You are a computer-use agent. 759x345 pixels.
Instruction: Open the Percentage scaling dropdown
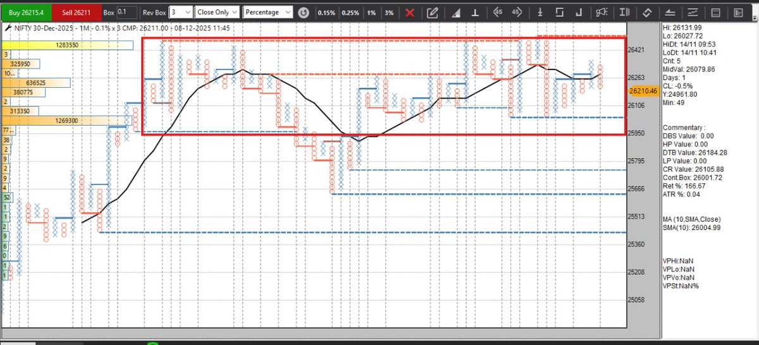tap(268, 12)
